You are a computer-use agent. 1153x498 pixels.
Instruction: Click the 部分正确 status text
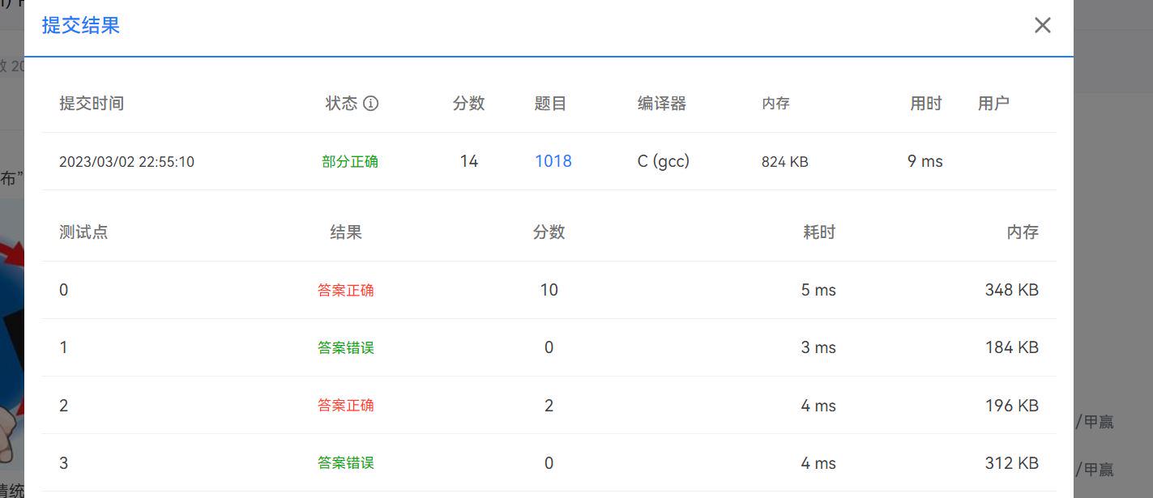click(350, 161)
